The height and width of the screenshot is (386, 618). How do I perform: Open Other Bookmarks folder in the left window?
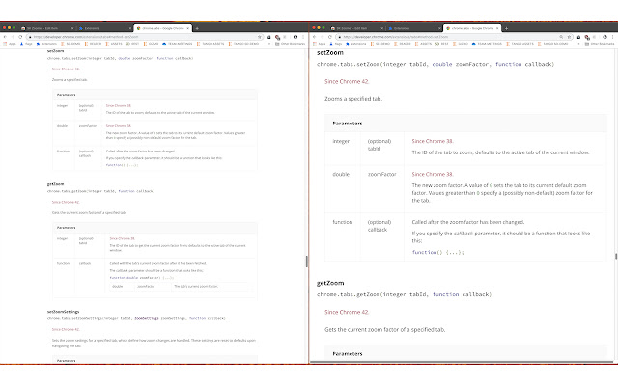click(x=290, y=44)
